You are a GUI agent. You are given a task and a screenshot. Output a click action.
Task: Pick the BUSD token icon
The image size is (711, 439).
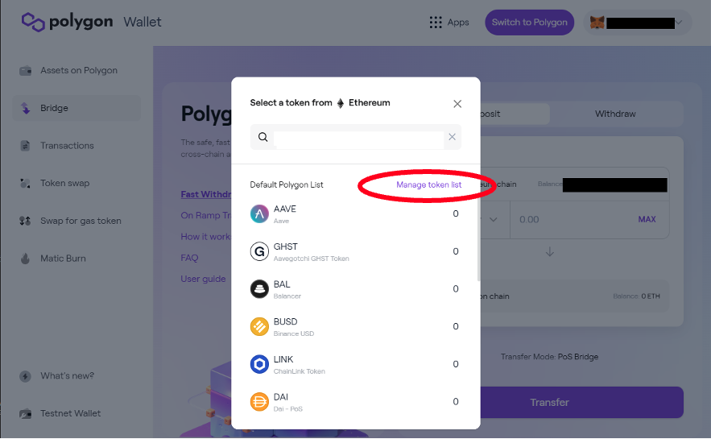[259, 326]
